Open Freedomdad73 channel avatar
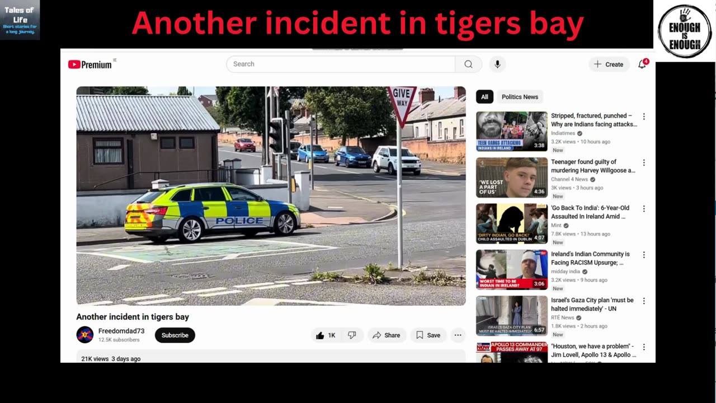The width and height of the screenshot is (716, 403). [x=85, y=335]
